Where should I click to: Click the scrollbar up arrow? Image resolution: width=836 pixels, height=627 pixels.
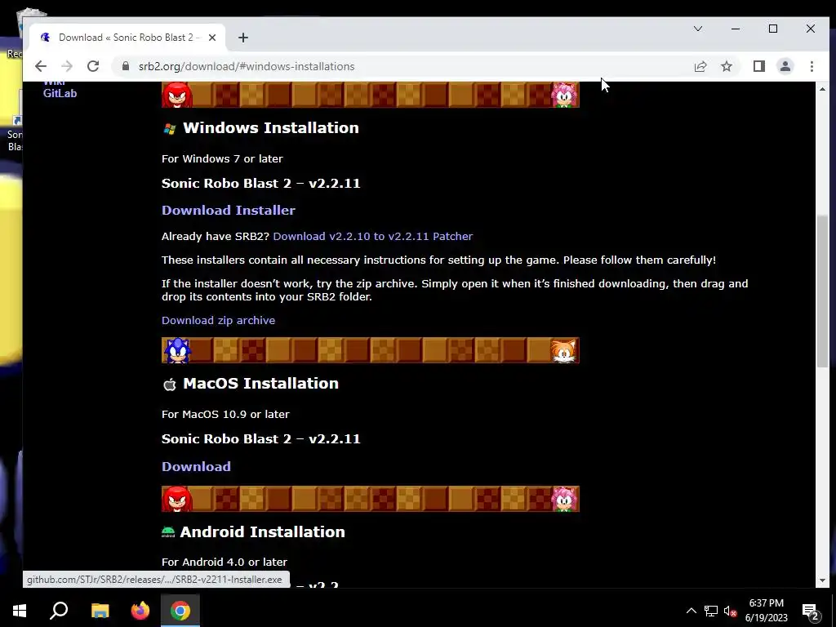(x=822, y=89)
